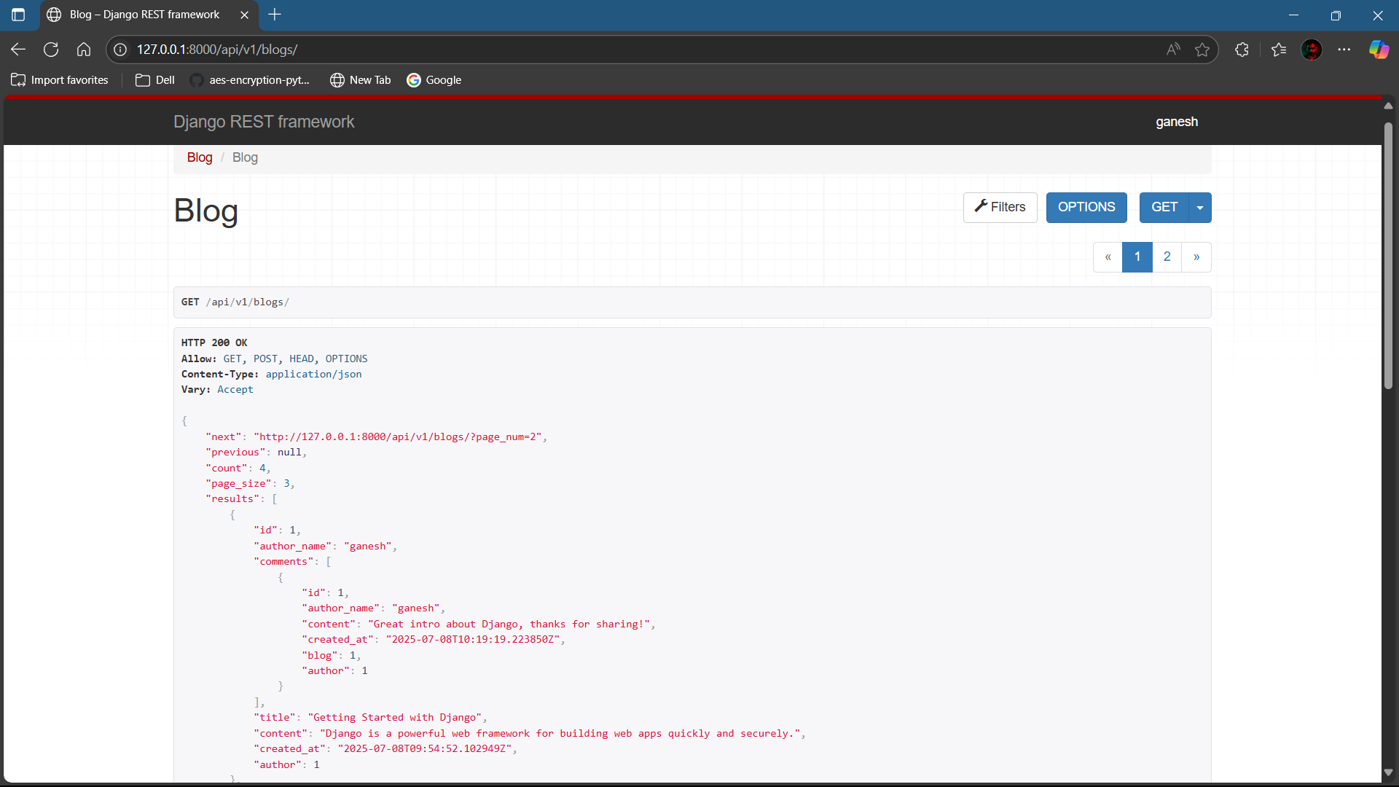Open the Filters button
This screenshot has width=1399, height=787.
1000,208
